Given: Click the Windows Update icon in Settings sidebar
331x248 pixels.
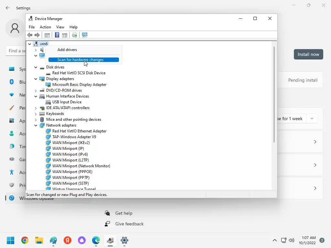Looking at the screenshot, I should point(12,198).
